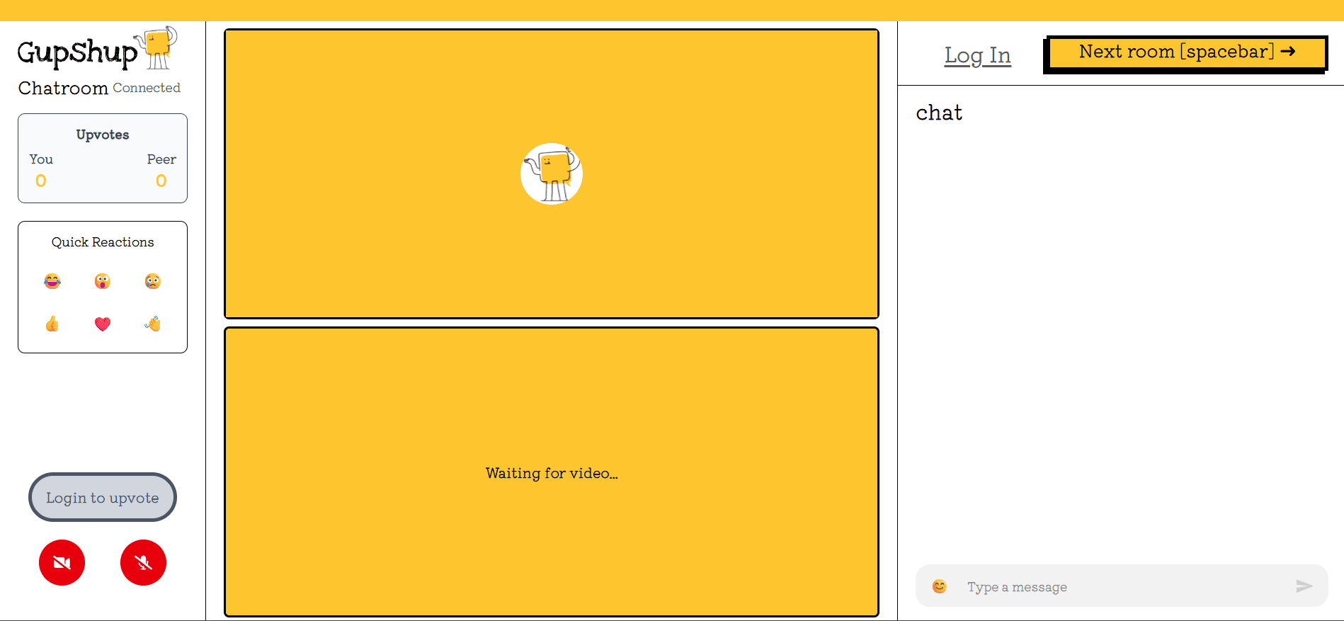Click the Peer upvotes count
The image size is (1344, 621).
(x=161, y=181)
